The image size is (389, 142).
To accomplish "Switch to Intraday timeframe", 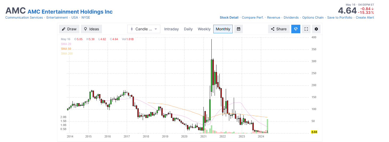I will pos(171,29).
